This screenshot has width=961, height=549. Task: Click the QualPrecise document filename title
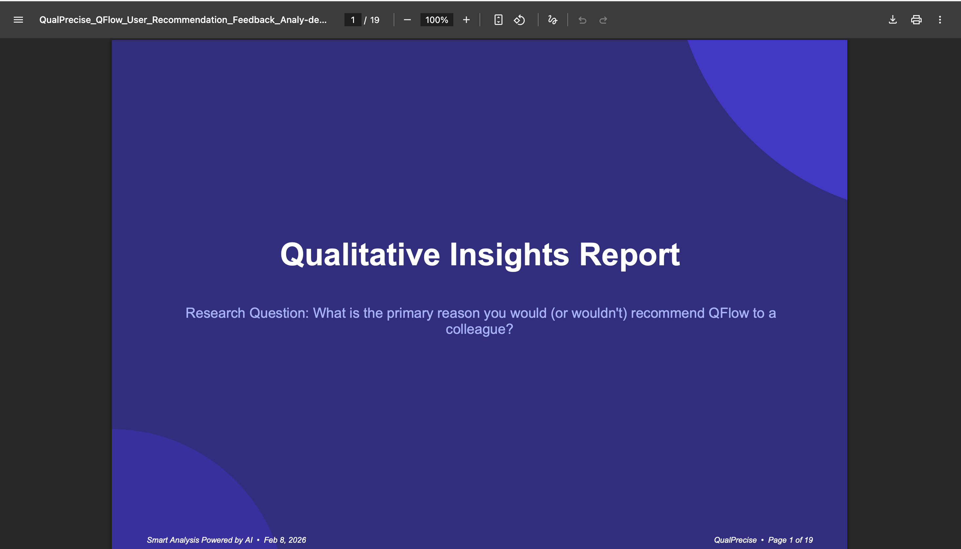183,20
